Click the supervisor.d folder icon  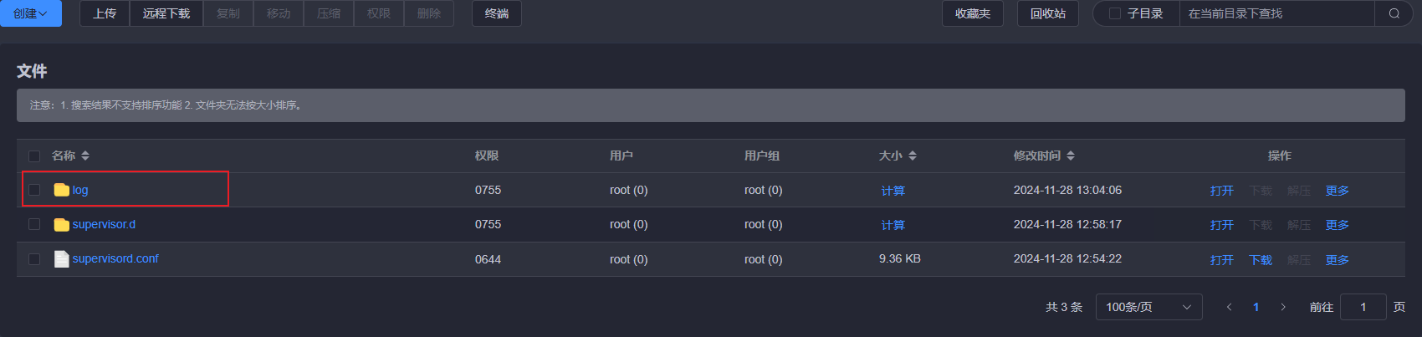(62, 224)
